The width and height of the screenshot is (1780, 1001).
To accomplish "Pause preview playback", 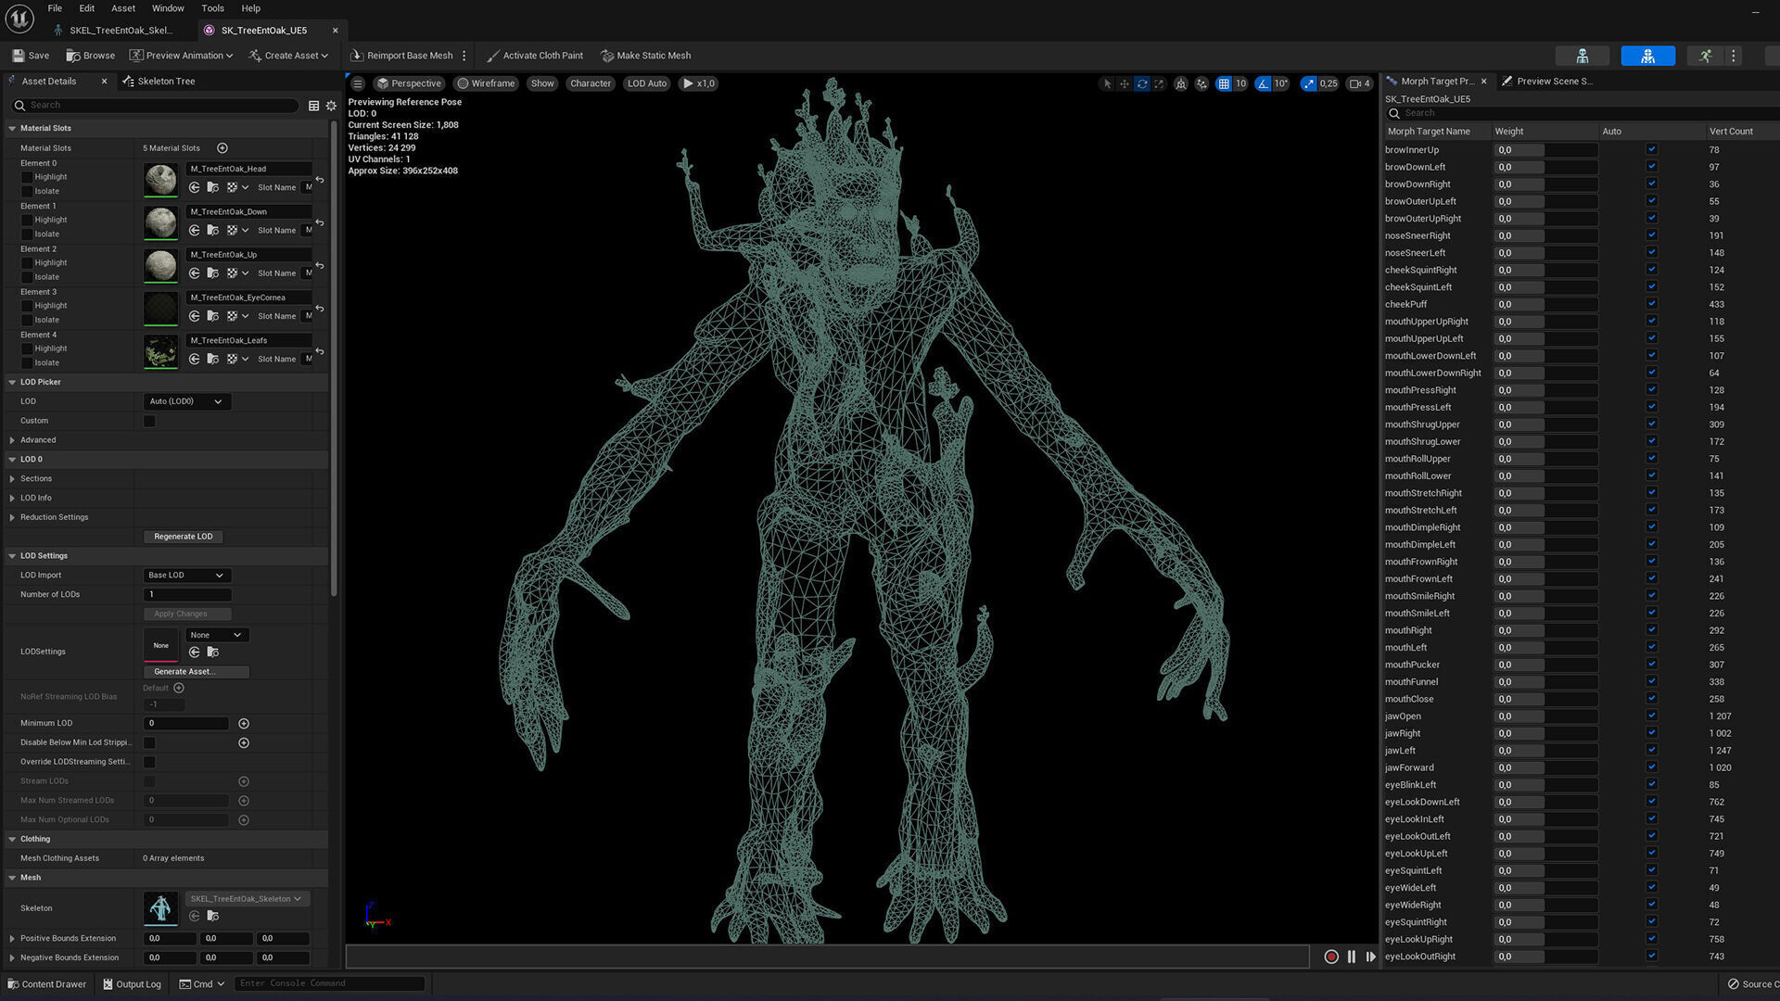I will point(1352,957).
